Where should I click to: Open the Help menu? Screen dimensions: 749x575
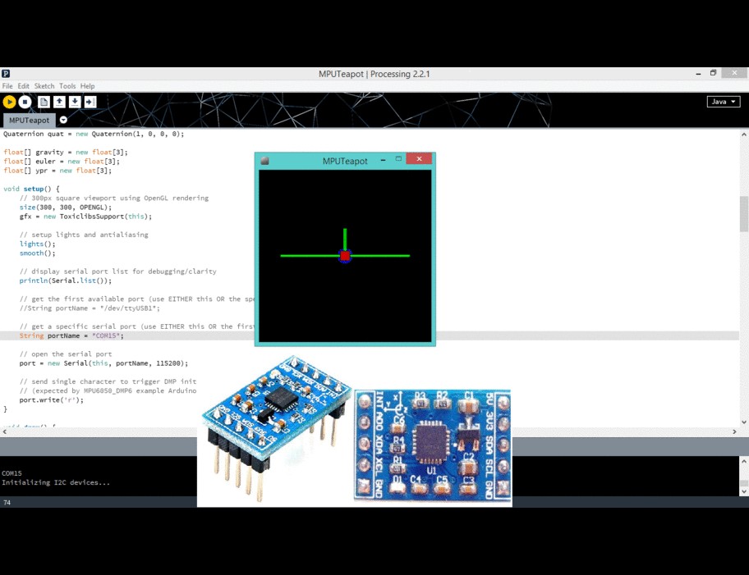click(85, 85)
